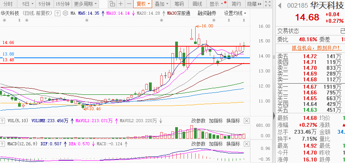The width and height of the screenshot is (345, 163).
Task: Click the red notification dot on 显示
Action: click(x=225, y=3)
